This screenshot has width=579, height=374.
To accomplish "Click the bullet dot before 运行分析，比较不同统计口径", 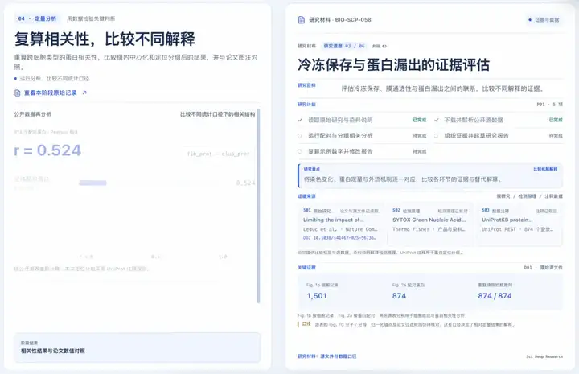I will click(x=15, y=79).
